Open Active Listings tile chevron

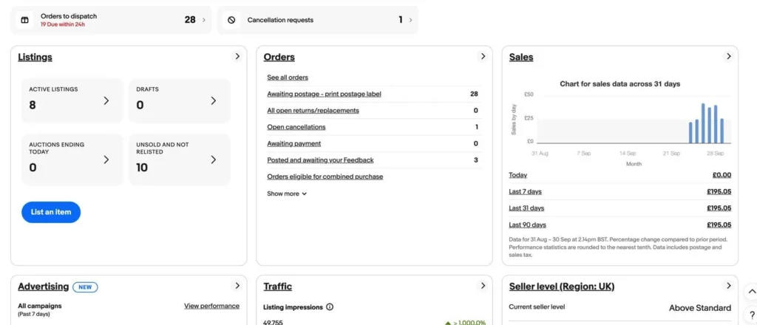[x=106, y=100]
